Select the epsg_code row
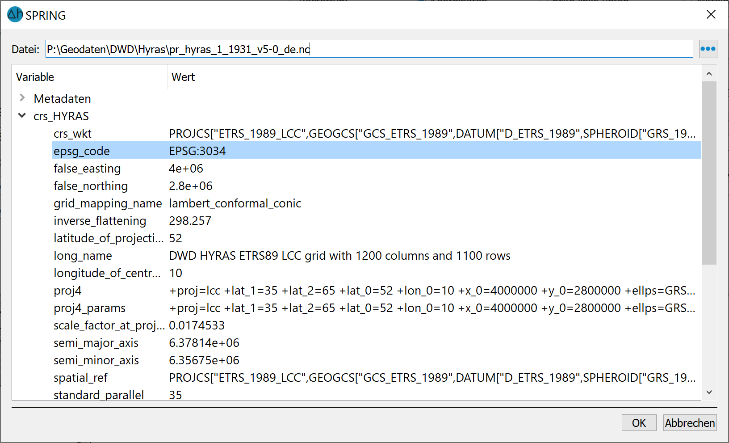The image size is (729, 443). click(x=82, y=151)
